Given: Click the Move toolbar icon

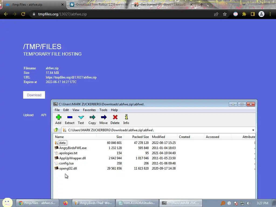Looking at the screenshot, I should (x=103, y=119).
